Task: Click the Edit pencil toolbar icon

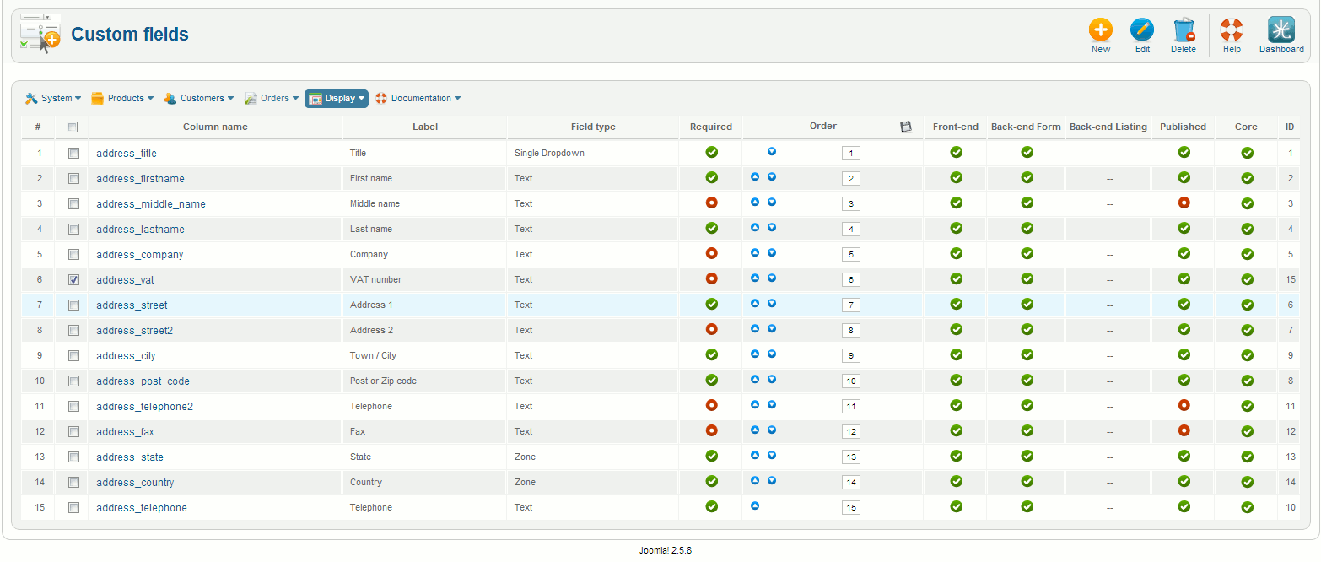Action: [x=1142, y=30]
